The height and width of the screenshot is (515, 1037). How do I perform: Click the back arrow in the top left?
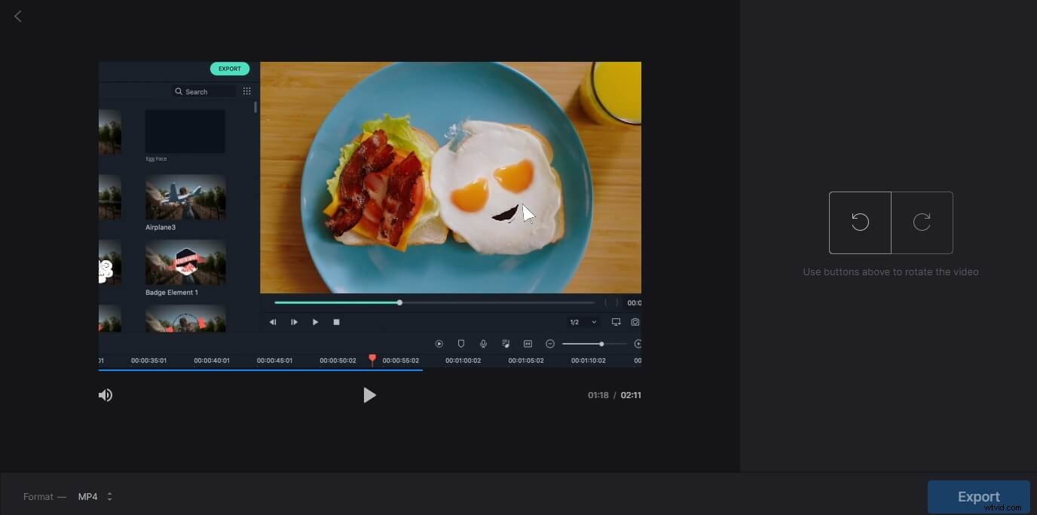pyautogui.click(x=17, y=16)
